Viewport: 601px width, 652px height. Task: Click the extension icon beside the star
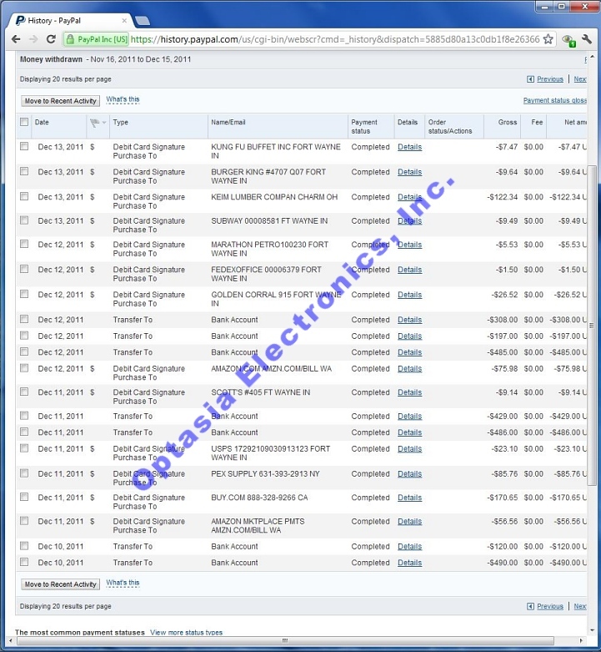tap(568, 40)
